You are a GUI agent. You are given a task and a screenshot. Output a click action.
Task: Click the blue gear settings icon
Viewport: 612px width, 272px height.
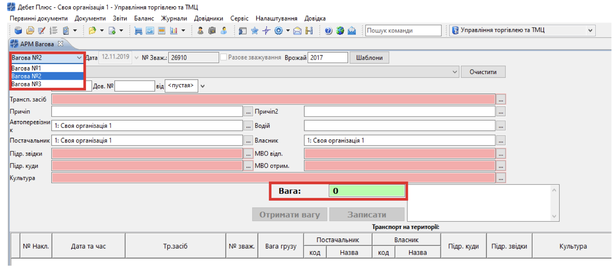point(279,31)
